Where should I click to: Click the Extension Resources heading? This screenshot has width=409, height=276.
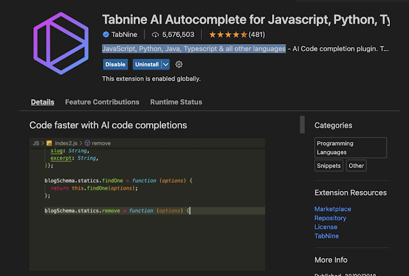351,193
